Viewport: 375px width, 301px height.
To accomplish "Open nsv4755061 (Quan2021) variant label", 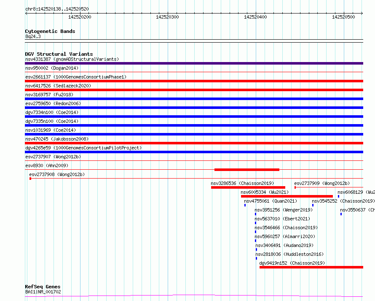I will click(x=271, y=201).
